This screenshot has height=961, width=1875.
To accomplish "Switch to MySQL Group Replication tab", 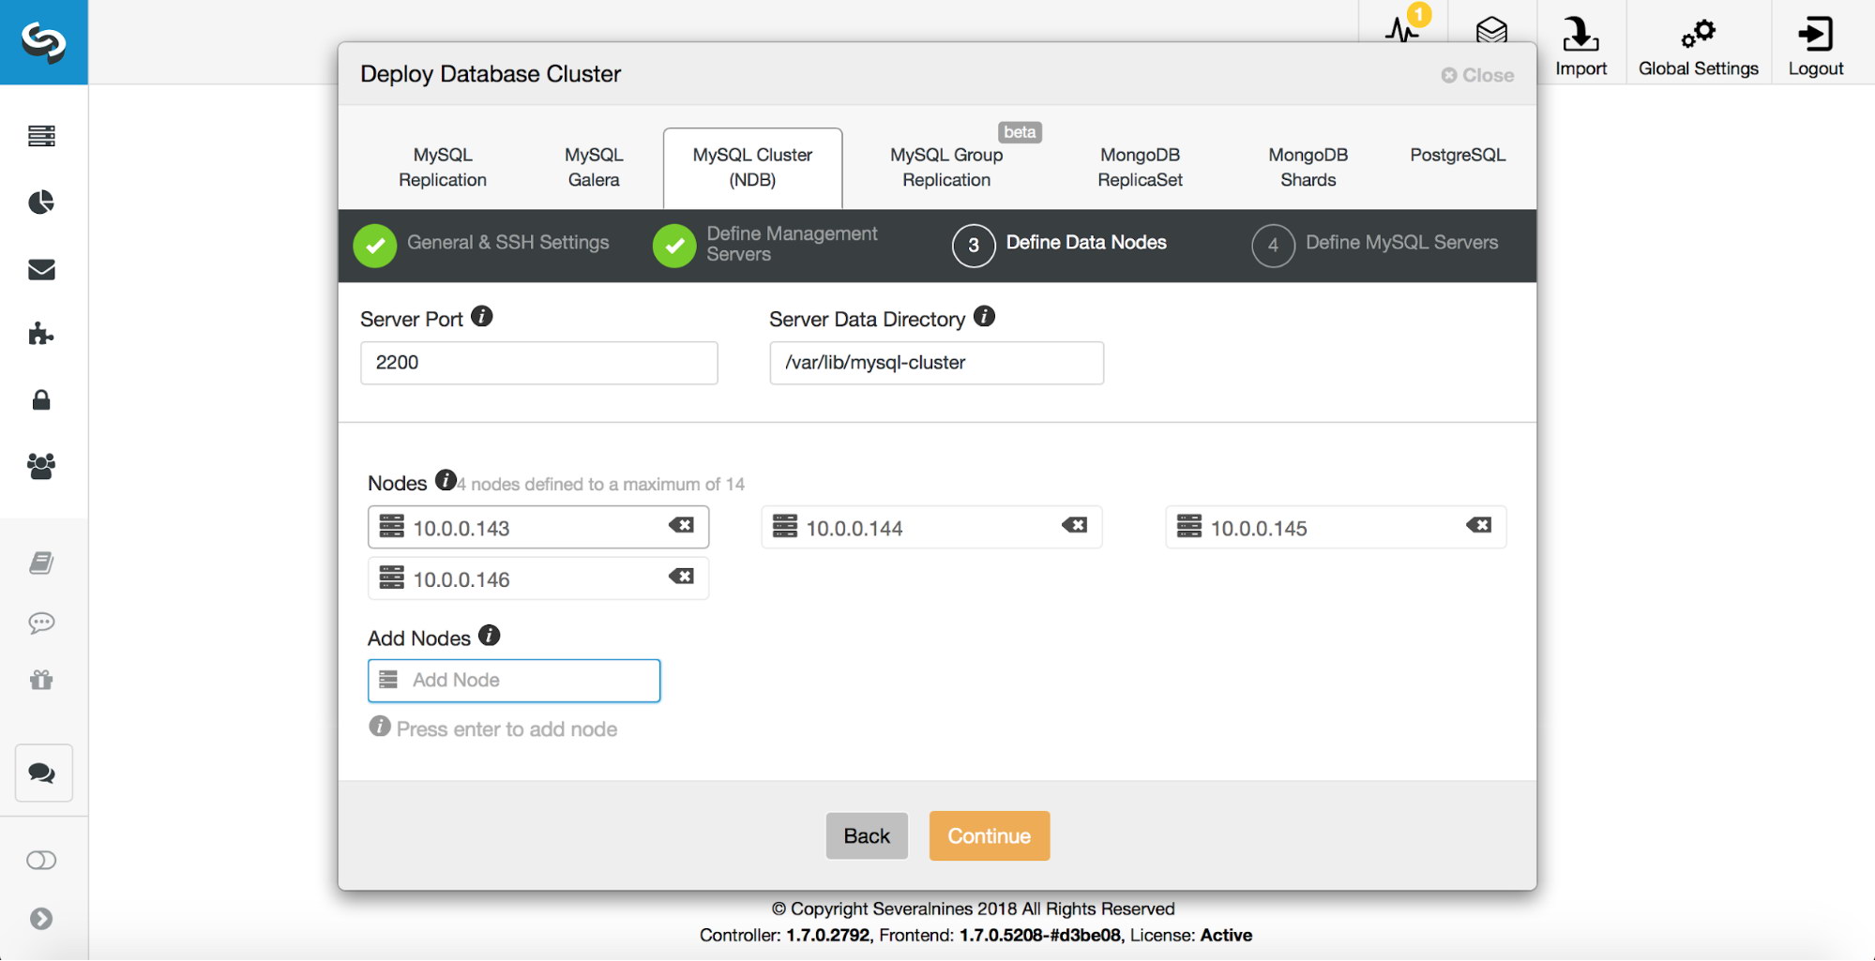I will [x=946, y=167].
